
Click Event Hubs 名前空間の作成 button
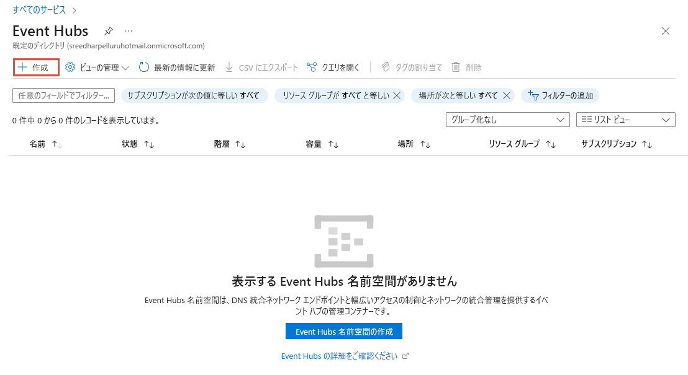(x=344, y=332)
